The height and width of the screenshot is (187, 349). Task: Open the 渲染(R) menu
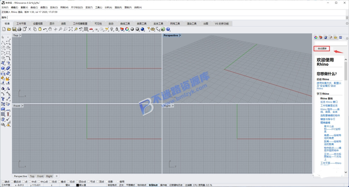(x=118, y=7)
